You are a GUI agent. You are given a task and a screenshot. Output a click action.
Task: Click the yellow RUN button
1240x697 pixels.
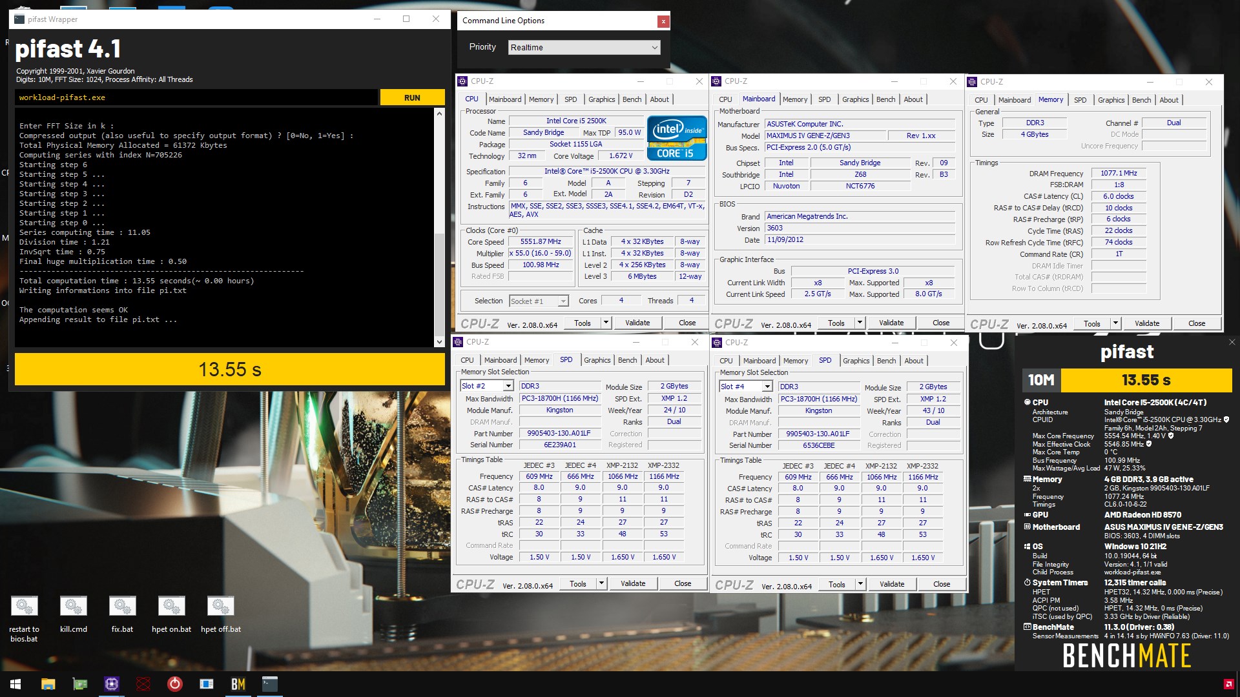tap(412, 97)
